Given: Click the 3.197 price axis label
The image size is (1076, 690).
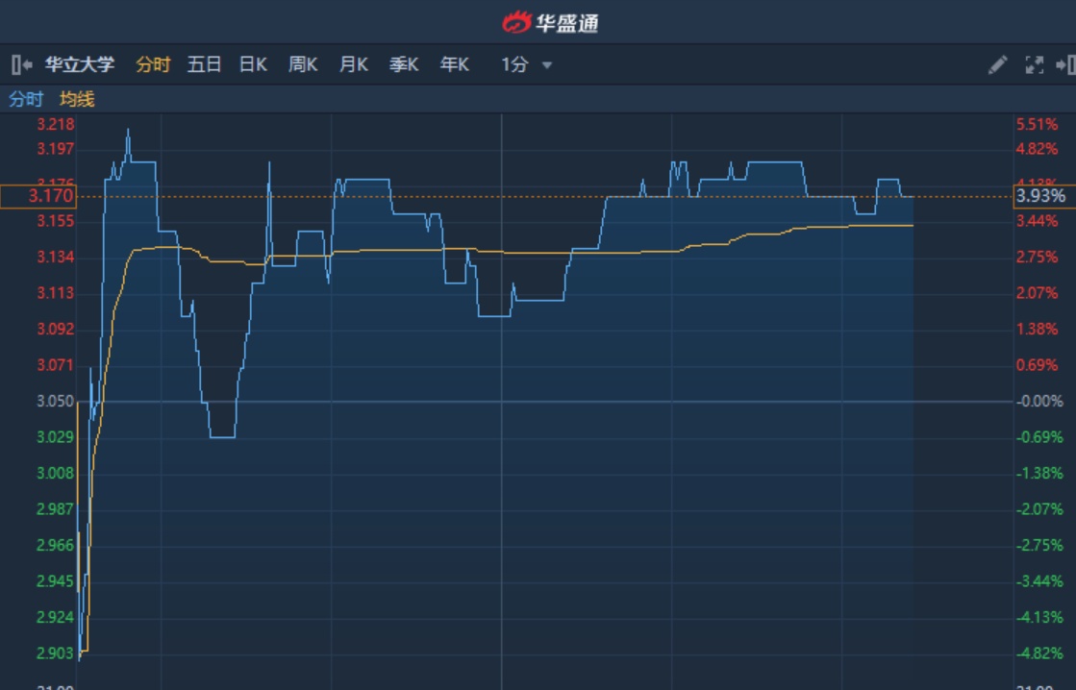Looking at the screenshot, I should pos(56,149).
